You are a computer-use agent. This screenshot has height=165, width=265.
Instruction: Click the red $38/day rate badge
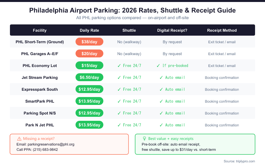89,42
